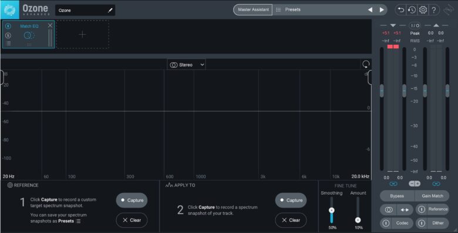Capture the Reference spectrum snapshot
Viewport: 458px width, 233px height.
pos(132,200)
